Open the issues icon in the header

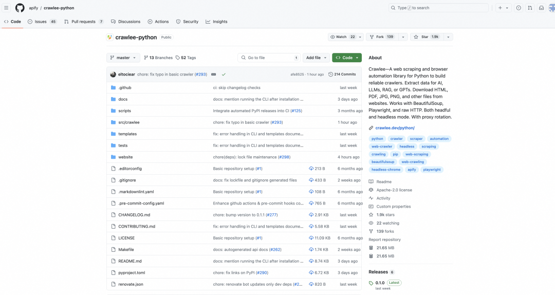(x=519, y=8)
